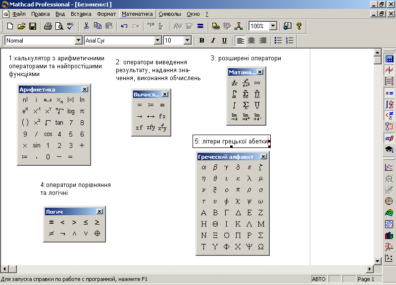Viewport: 396px width, 285px height.
Task: Toggle italic formatting
Action: coord(213,41)
